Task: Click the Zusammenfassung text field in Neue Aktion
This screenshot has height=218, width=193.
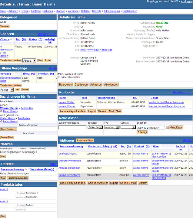Action: (x=72, y=127)
